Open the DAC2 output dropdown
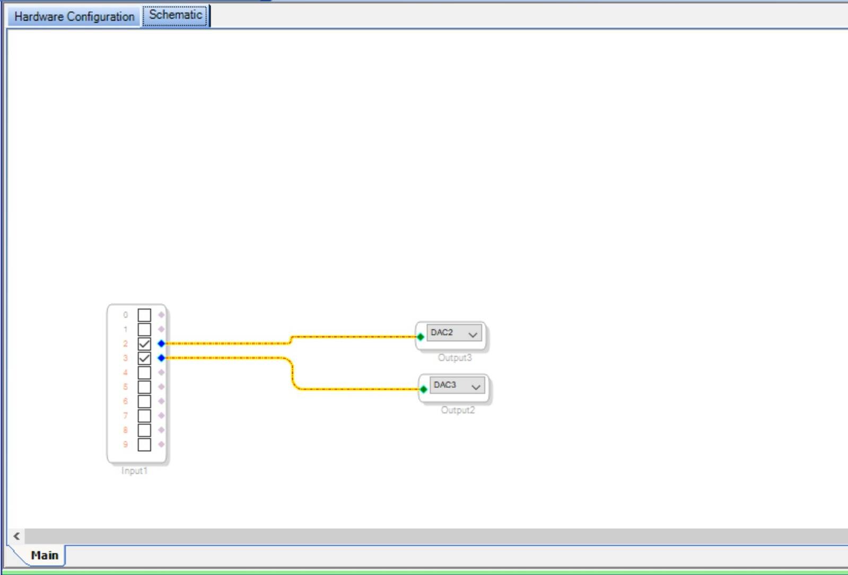Image resolution: width=848 pixels, height=575 pixels. coord(454,333)
